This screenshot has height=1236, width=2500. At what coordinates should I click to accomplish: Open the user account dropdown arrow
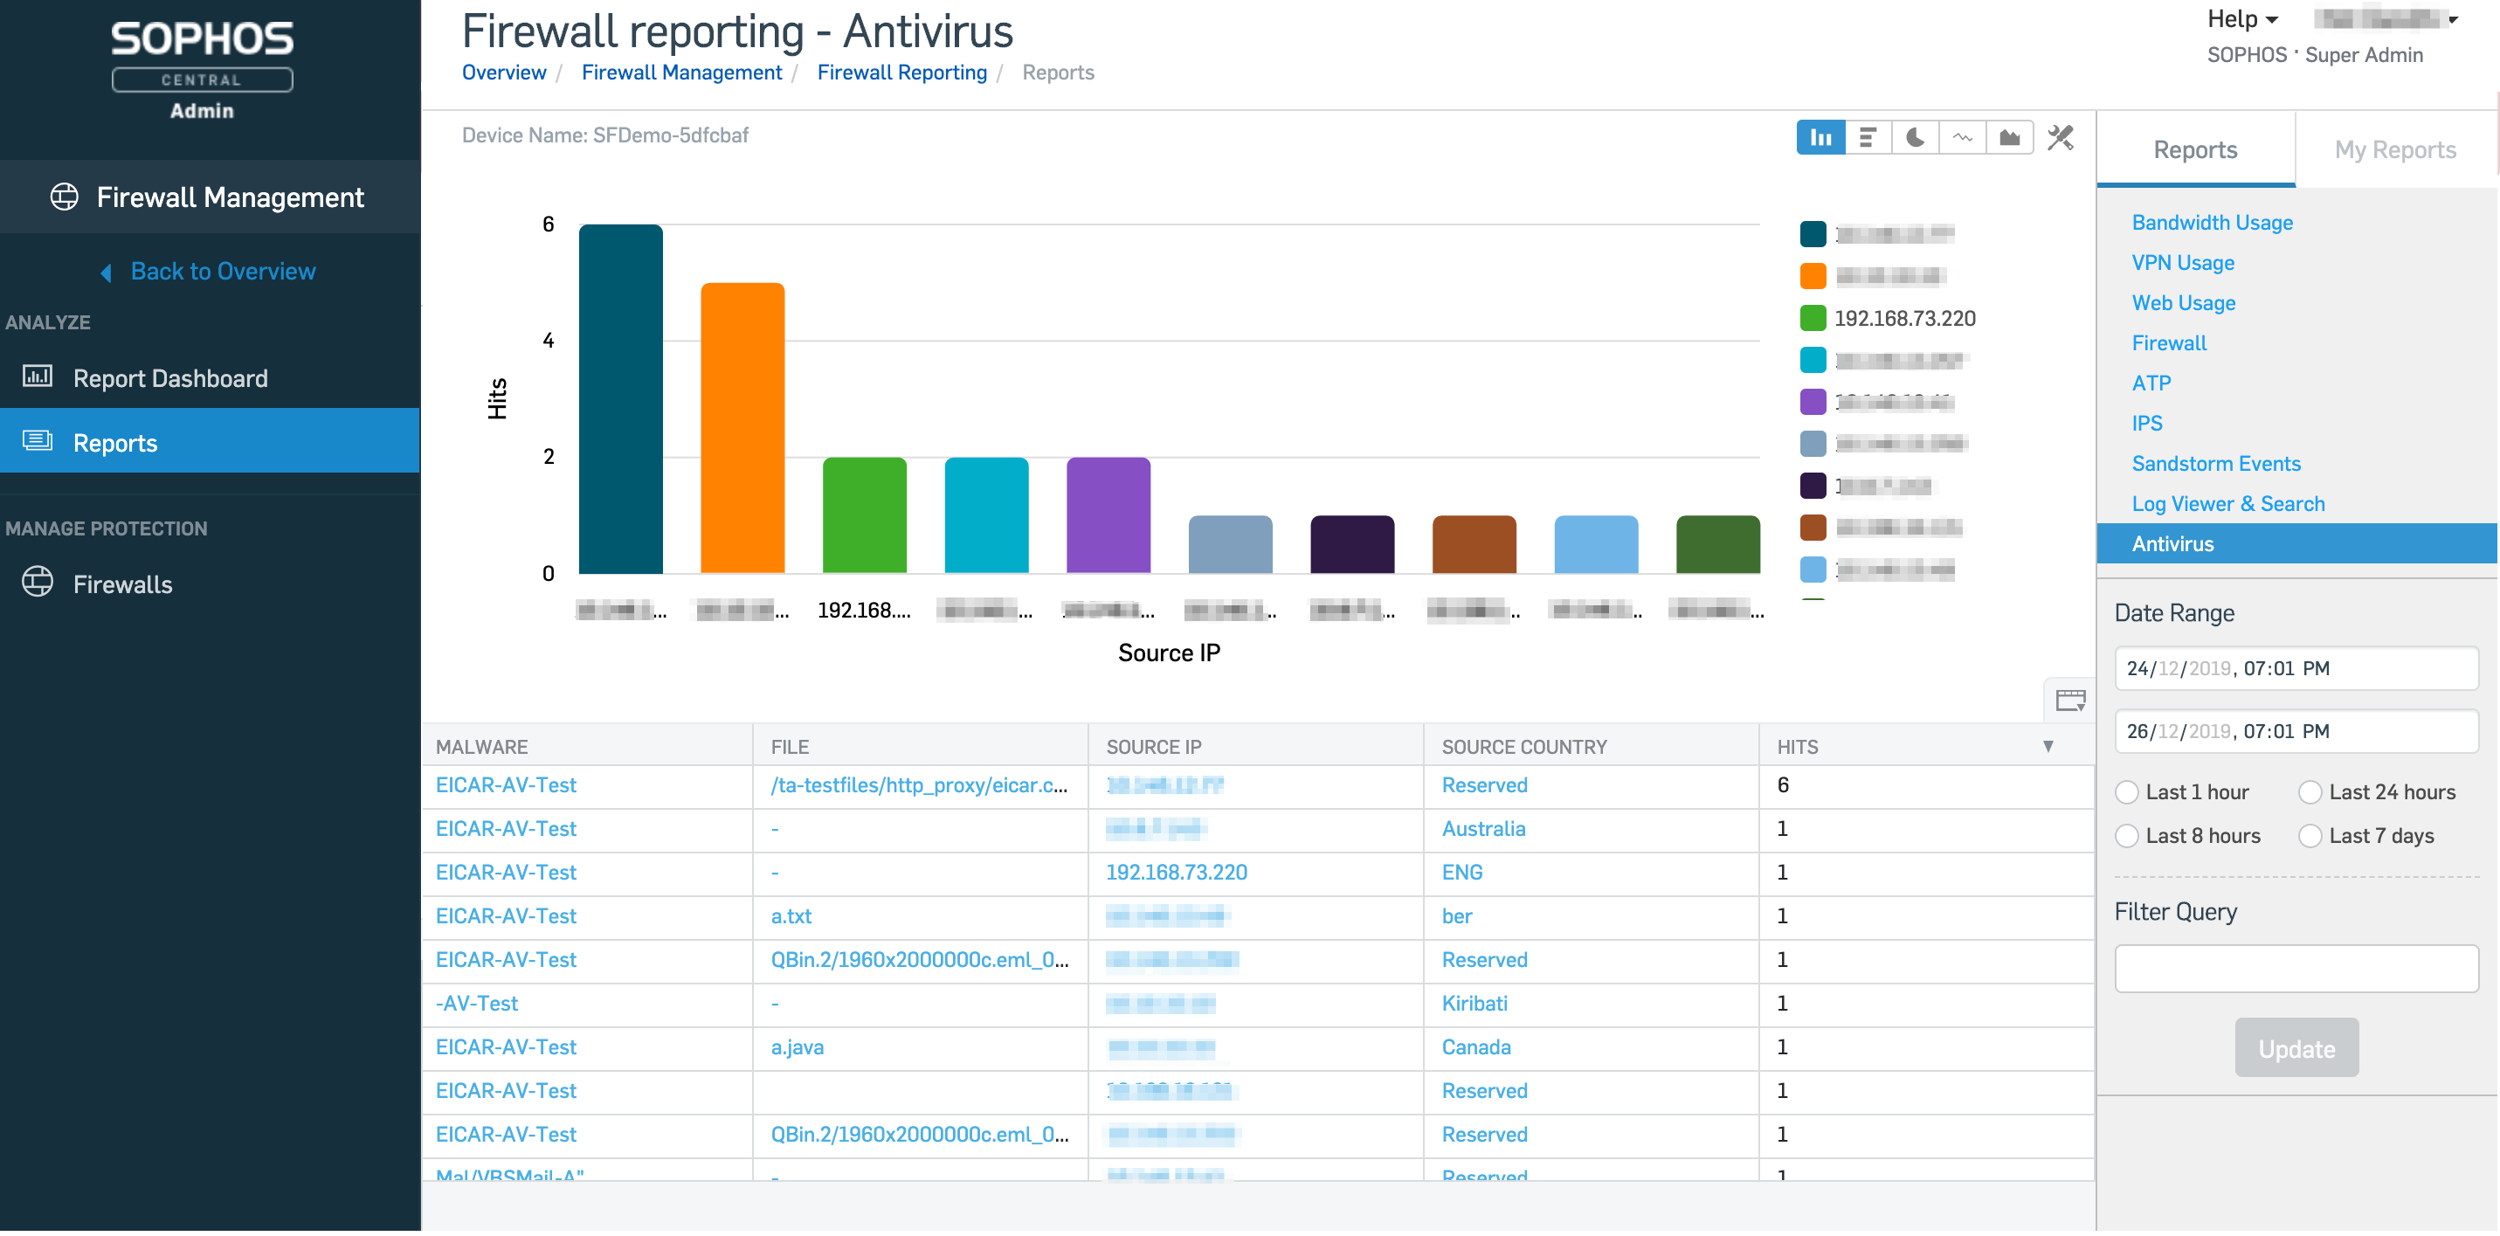click(x=2453, y=19)
